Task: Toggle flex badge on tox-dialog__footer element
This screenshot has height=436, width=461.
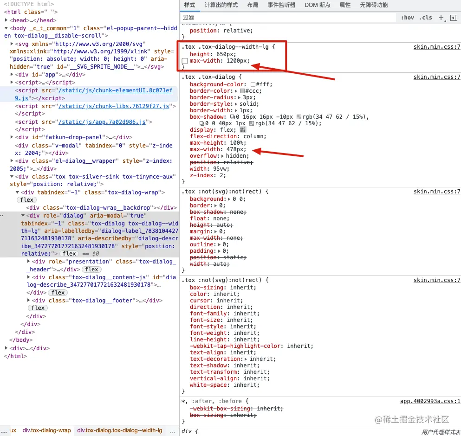Action: click(x=38, y=308)
